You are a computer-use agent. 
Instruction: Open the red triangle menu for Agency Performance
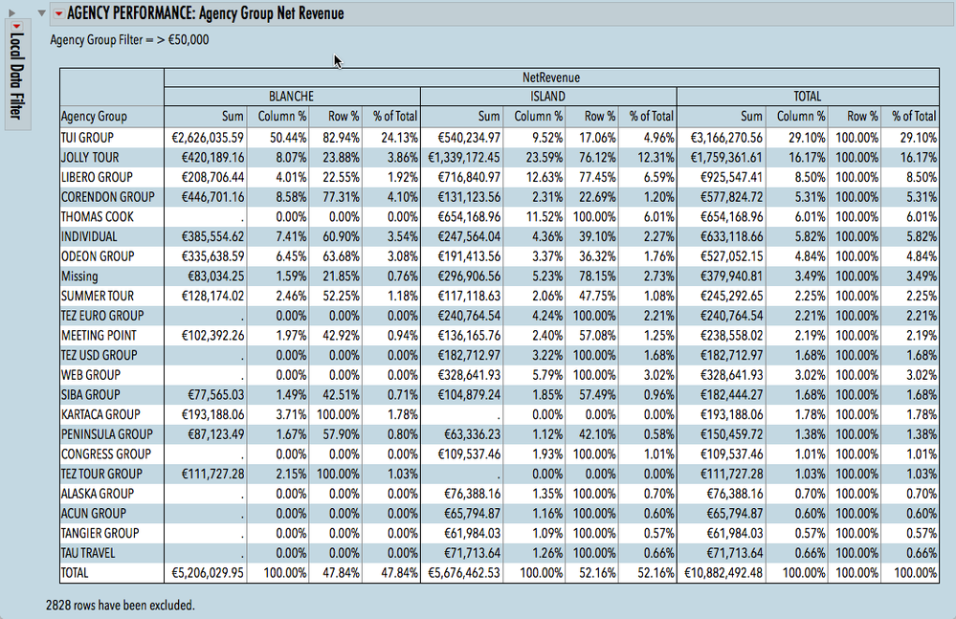[58, 13]
